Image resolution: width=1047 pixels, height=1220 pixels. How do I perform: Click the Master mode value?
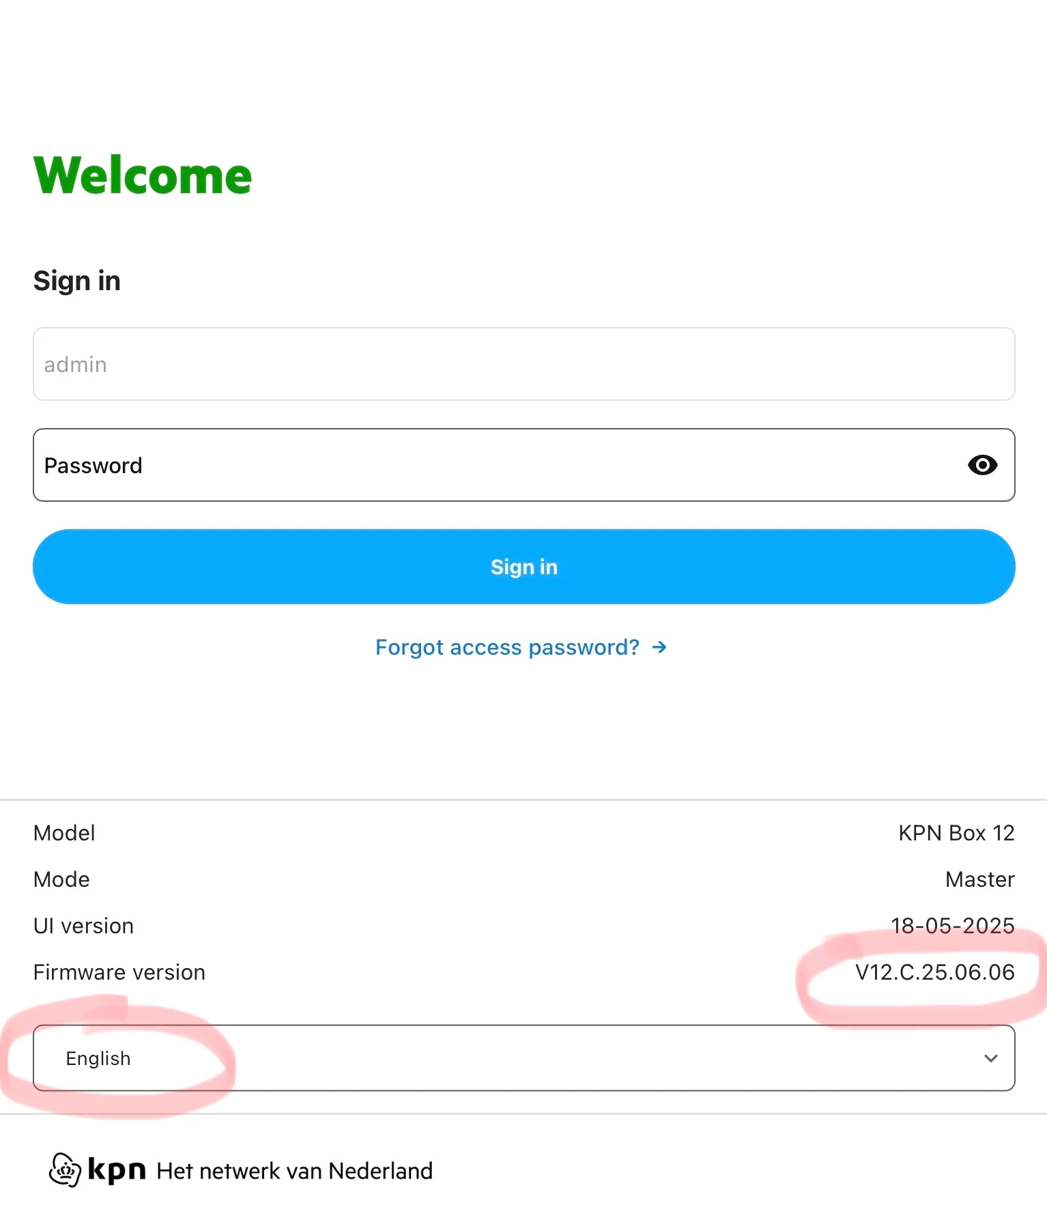coord(979,879)
